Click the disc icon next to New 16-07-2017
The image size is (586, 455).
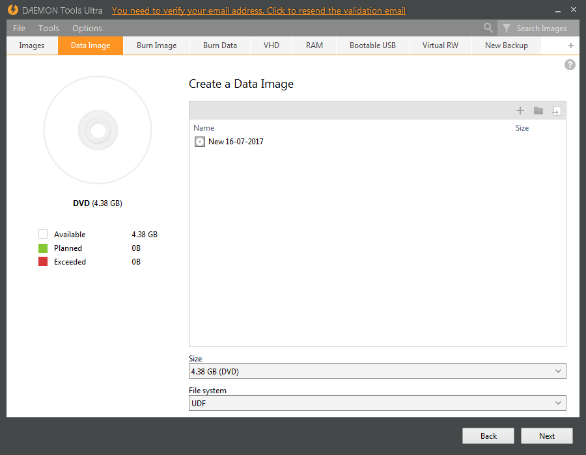pyautogui.click(x=199, y=141)
